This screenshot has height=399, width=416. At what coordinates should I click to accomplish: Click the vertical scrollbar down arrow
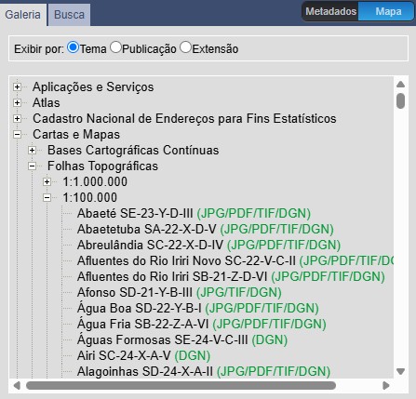pyautogui.click(x=400, y=371)
